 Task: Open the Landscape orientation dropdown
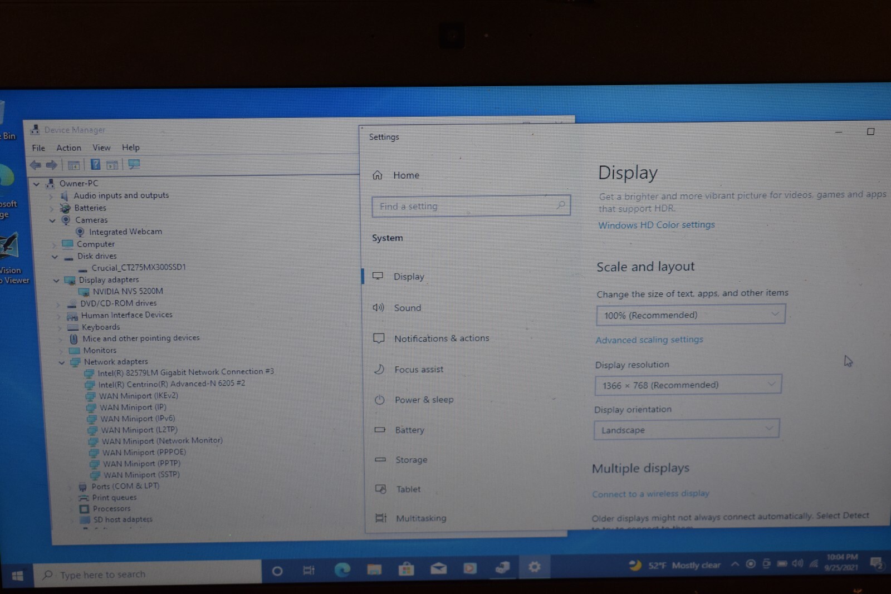[687, 429]
